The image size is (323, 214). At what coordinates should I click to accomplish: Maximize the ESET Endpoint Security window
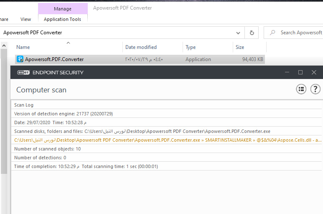coord(300,72)
